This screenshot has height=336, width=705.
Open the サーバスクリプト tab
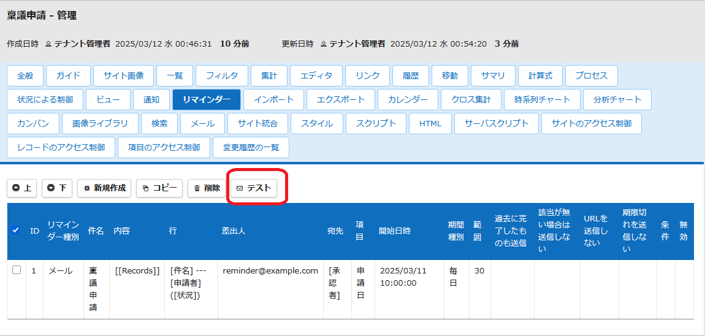[497, 123]
